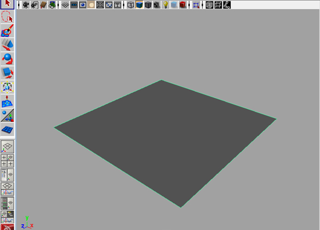
Task: Toggle the textured display mode
Action: [x=157, y=5]
